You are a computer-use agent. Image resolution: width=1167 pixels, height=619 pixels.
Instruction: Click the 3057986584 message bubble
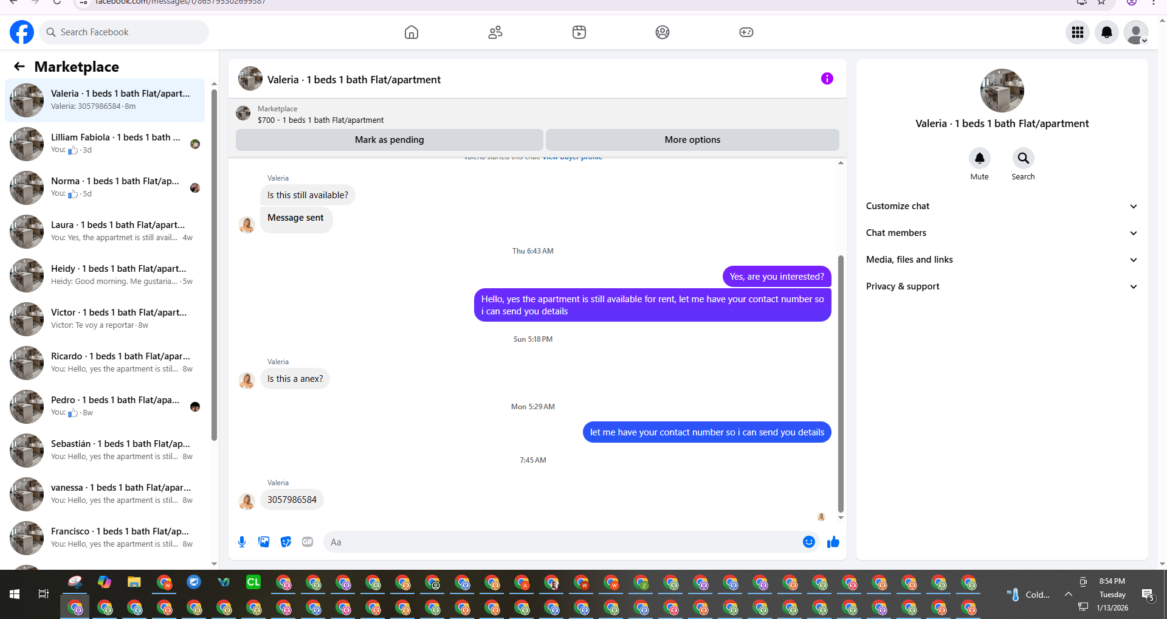coord(292,500)
